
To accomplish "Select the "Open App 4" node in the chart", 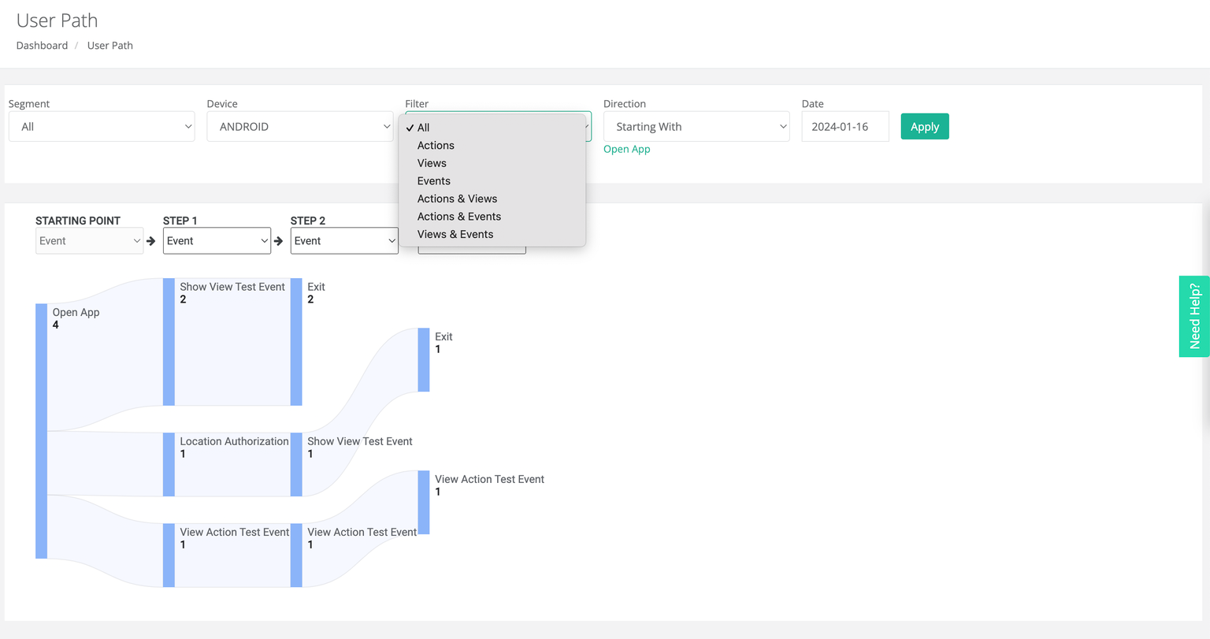I will (41, 429).
